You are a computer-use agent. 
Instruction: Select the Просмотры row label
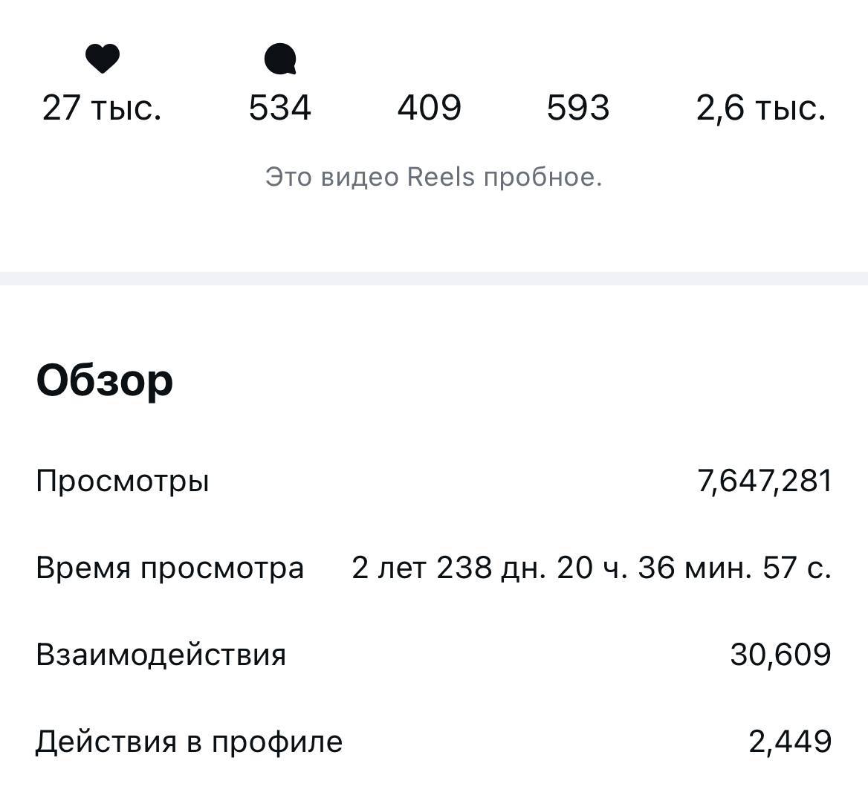pos(123,482)
